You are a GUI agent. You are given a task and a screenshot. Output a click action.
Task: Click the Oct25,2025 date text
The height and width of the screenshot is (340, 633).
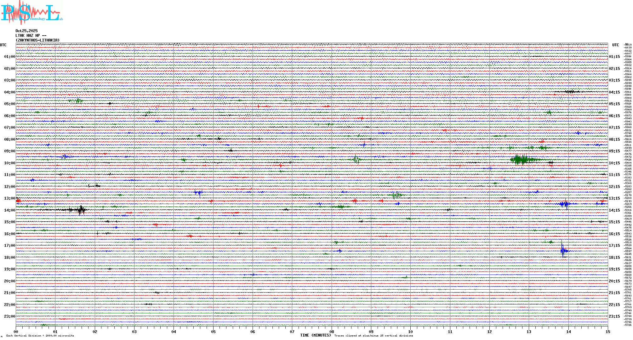[26, 31]
